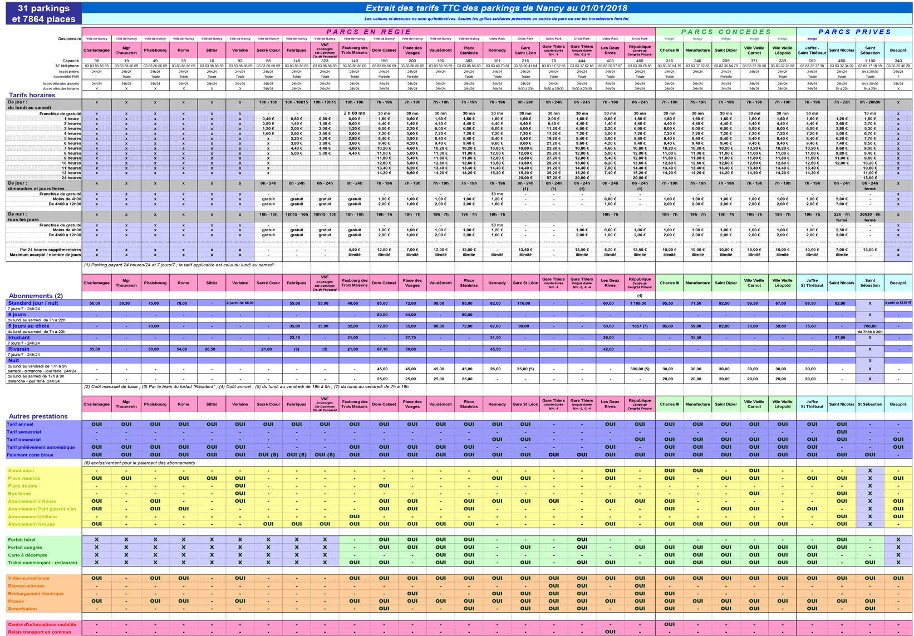This screenshot has height=636, width=914.
Task: Click the "Forfait hôtel" row label
Action: pyautogui.click(x=22, y=540)
